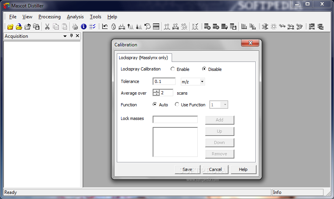Screen dimensions: 334x199
Task: Open the File menu
Action: 13,17
